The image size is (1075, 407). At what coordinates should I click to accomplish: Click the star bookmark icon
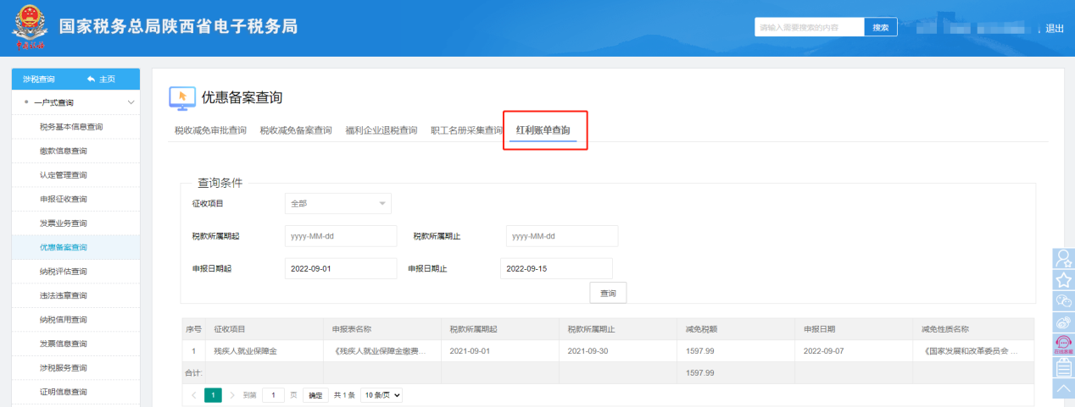coord(1063,280)
